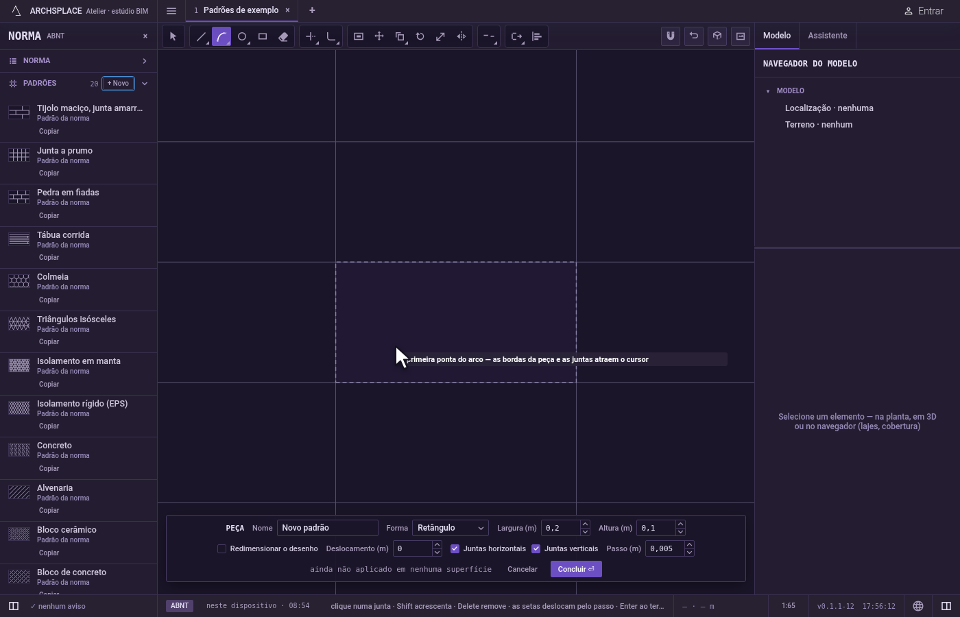The width and height of the screenshot is (960, 617).
Task: Select the circle shape tool
Action: coord(242,36)
